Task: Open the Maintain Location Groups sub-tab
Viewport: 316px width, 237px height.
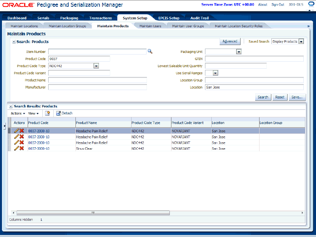Action: click(67, 26)
